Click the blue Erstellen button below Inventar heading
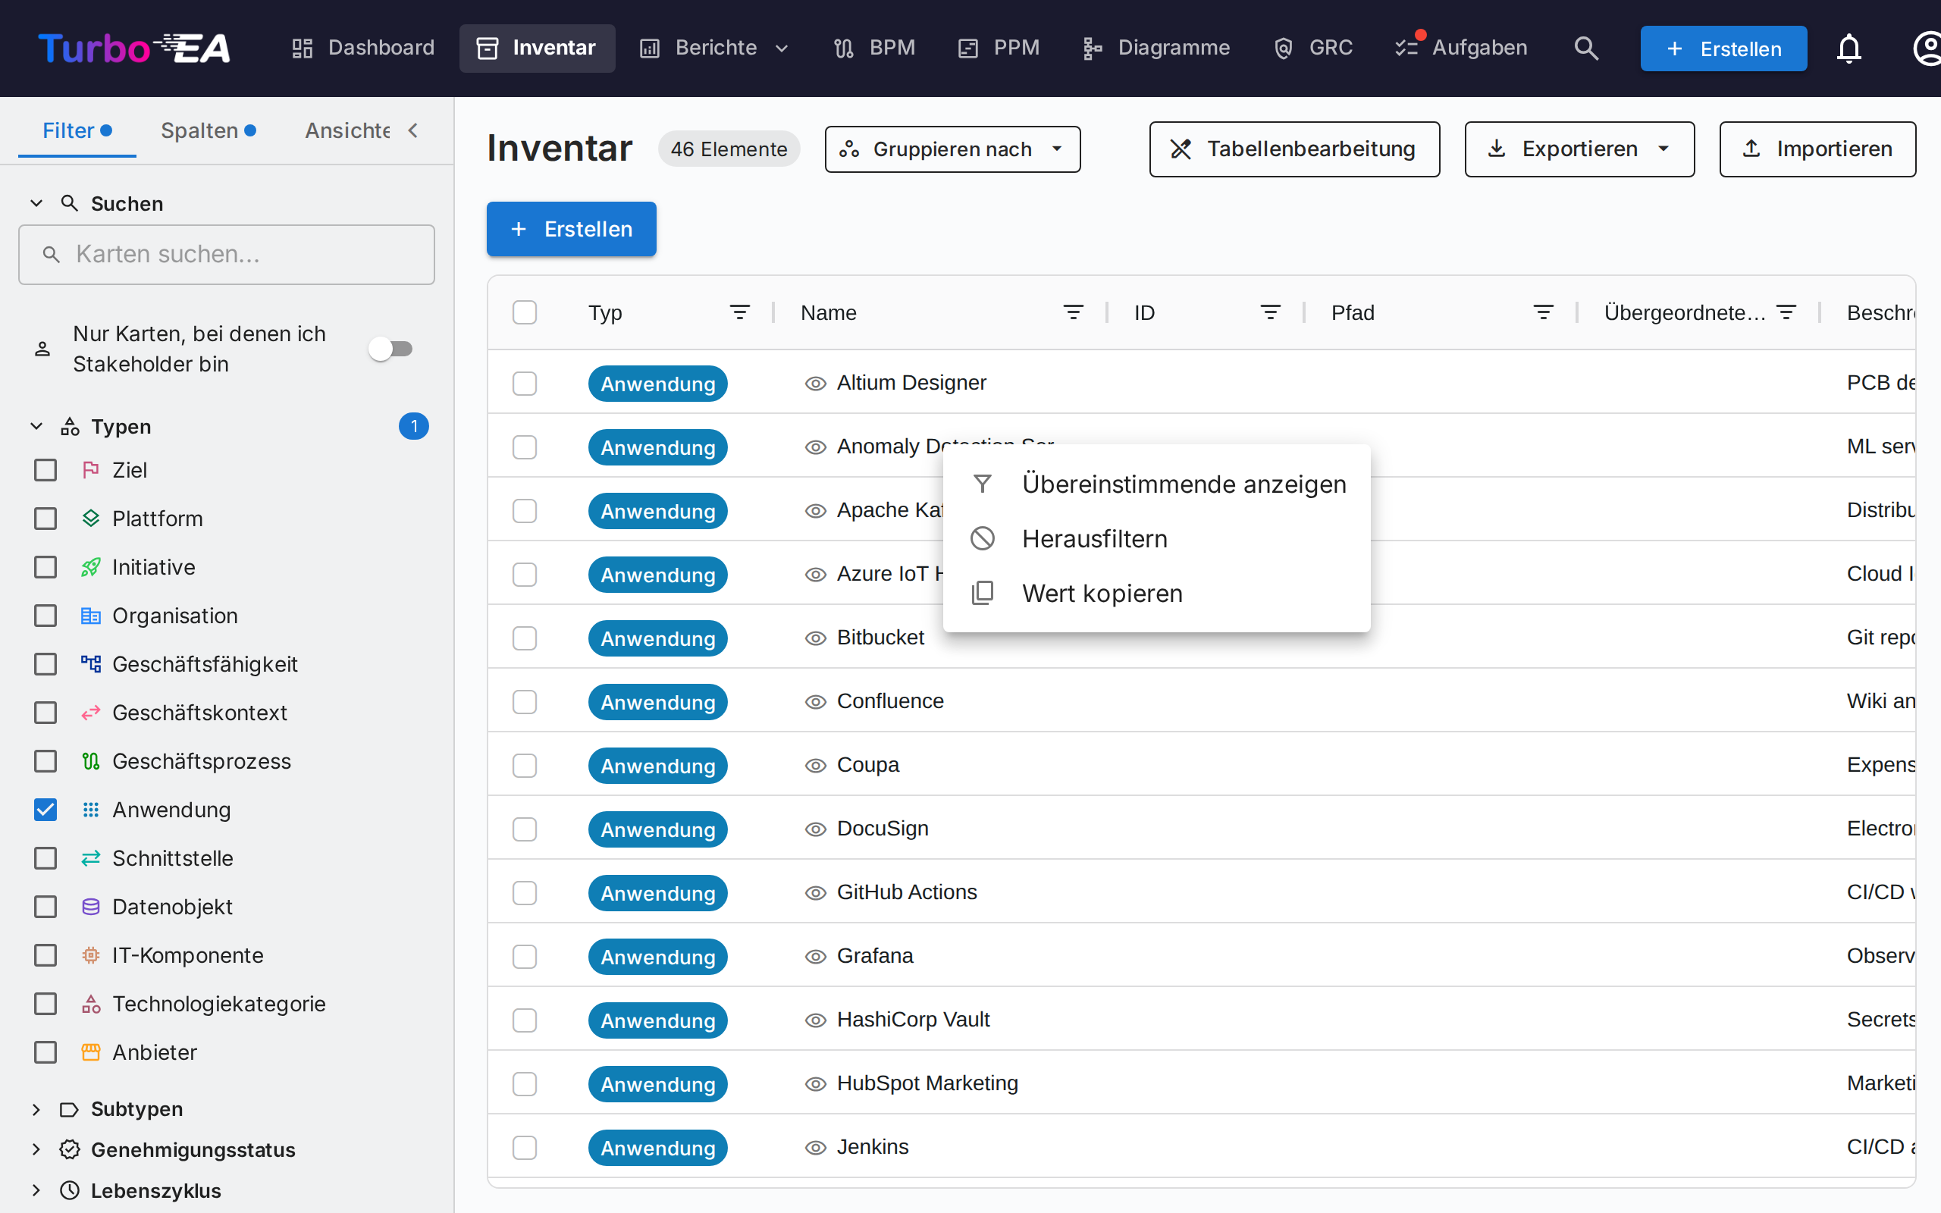The width and height of the screenshot is (1941, 1213). [571, 229]
